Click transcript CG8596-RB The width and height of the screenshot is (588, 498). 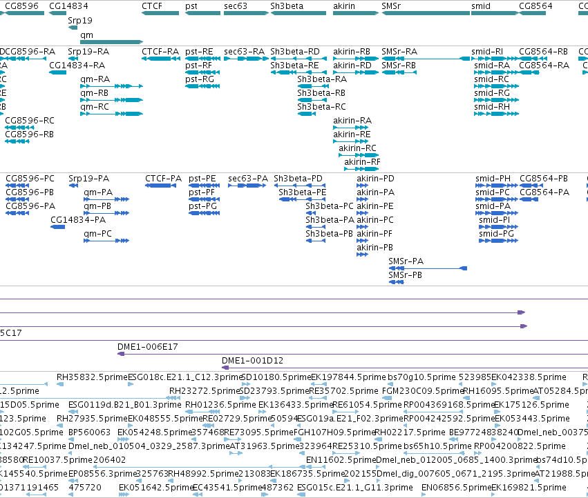pos(17,141)
